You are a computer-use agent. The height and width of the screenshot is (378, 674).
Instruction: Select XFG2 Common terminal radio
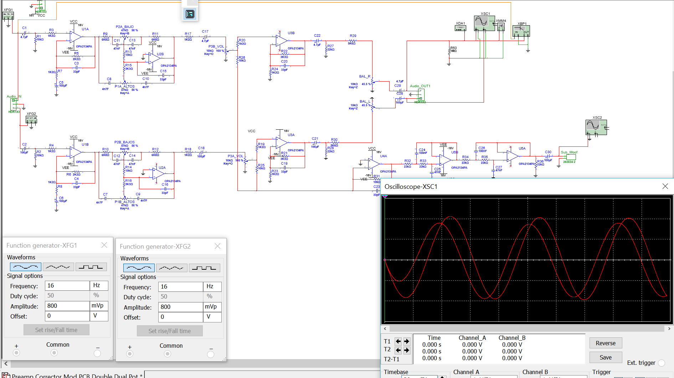(x=168, y=354)
